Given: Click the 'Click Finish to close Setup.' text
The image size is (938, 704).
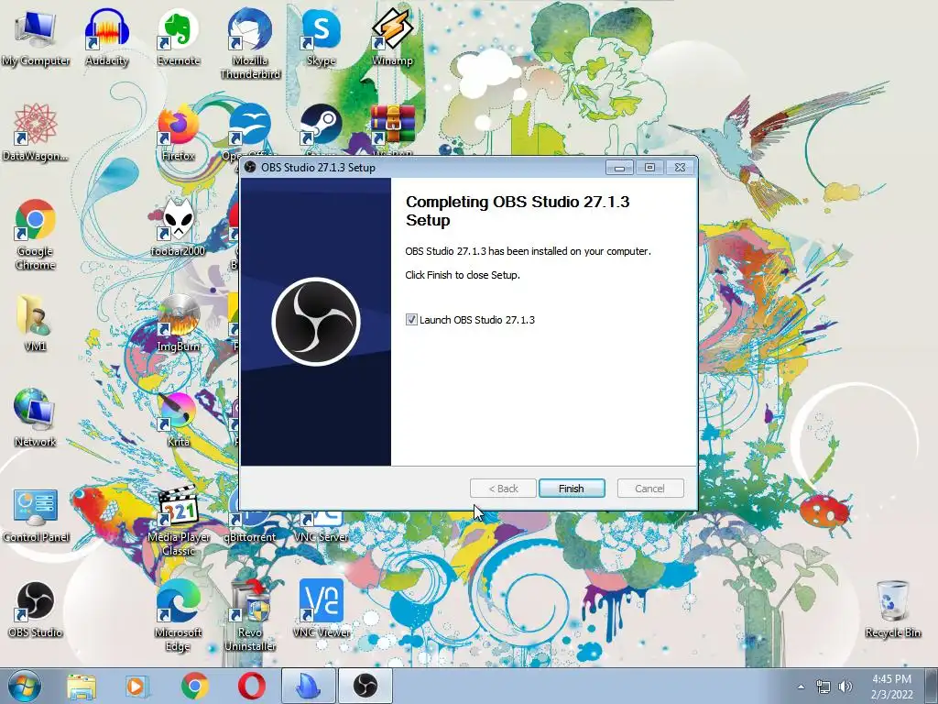Looking at the screenshot, I should [x=463, y=275].
